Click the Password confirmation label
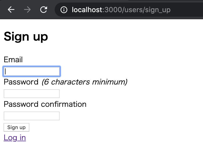The image size is (203, 163). 45,104
